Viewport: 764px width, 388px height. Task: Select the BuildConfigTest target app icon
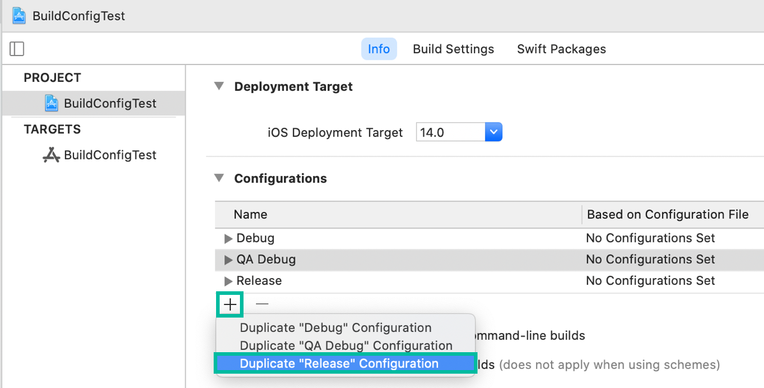click(x=51, y=155)
